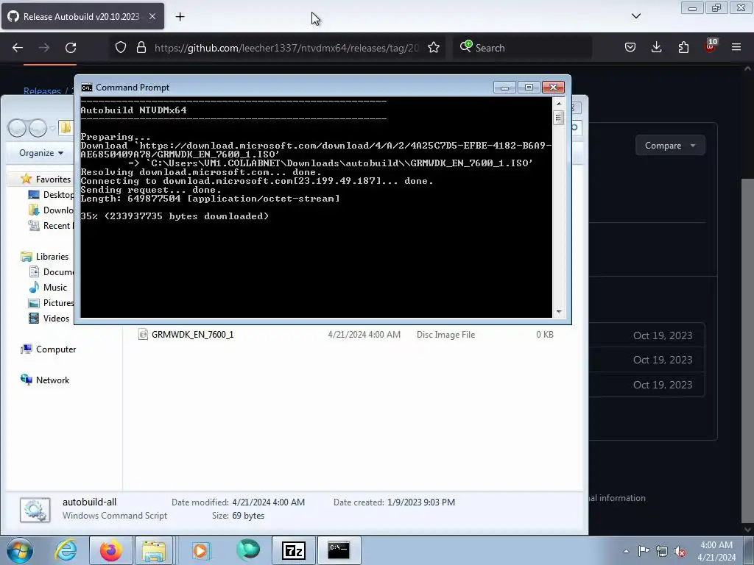
Task: Click the GRMWDK_EN_7600_1 file icon
Action: pyautogui.click(x=143, y=335)
